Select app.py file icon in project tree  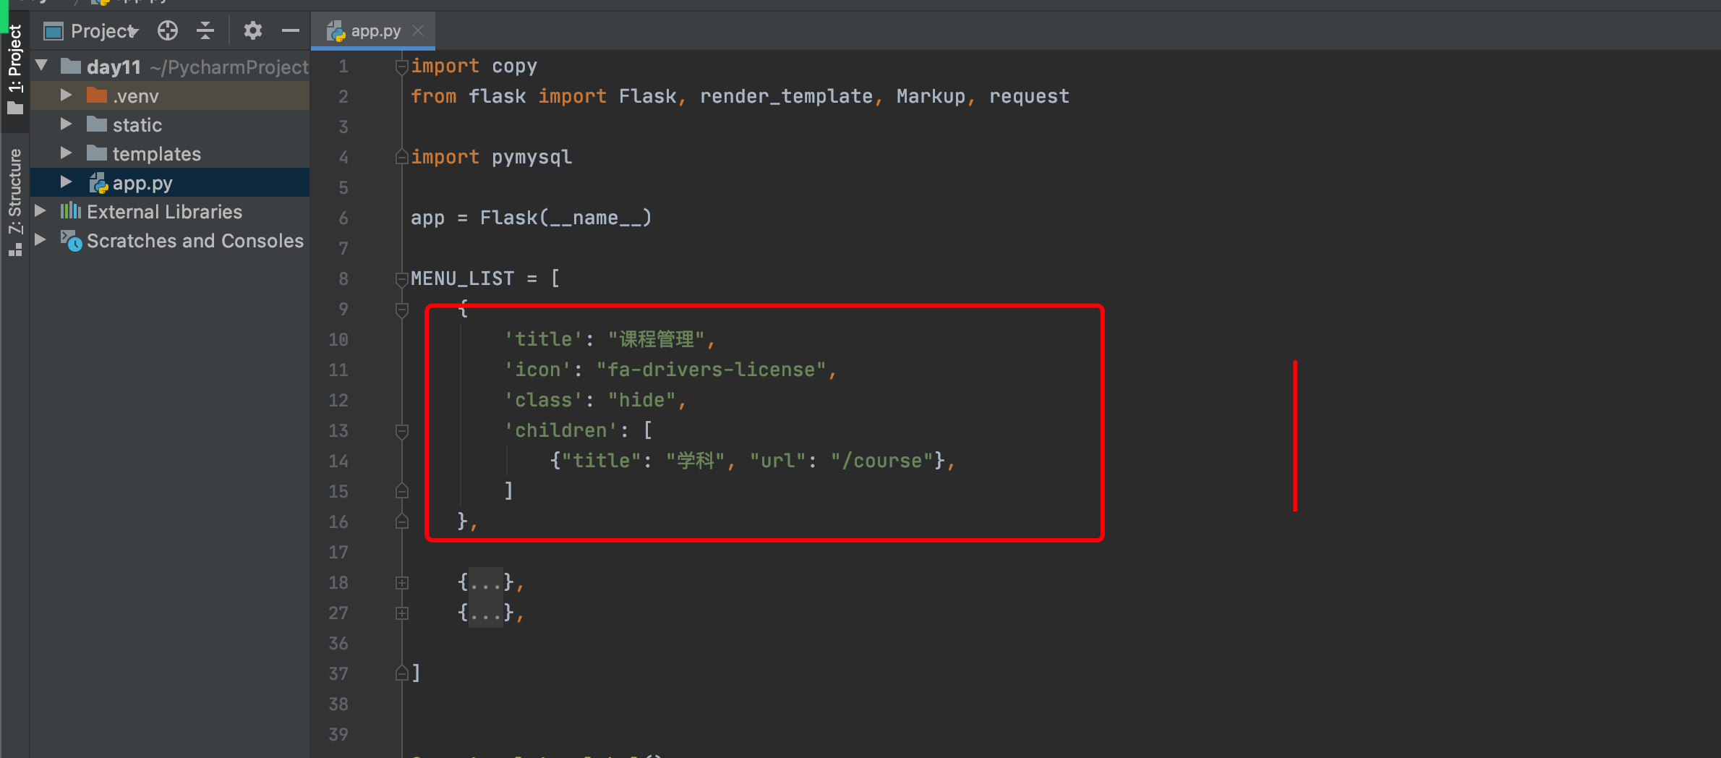98,183
